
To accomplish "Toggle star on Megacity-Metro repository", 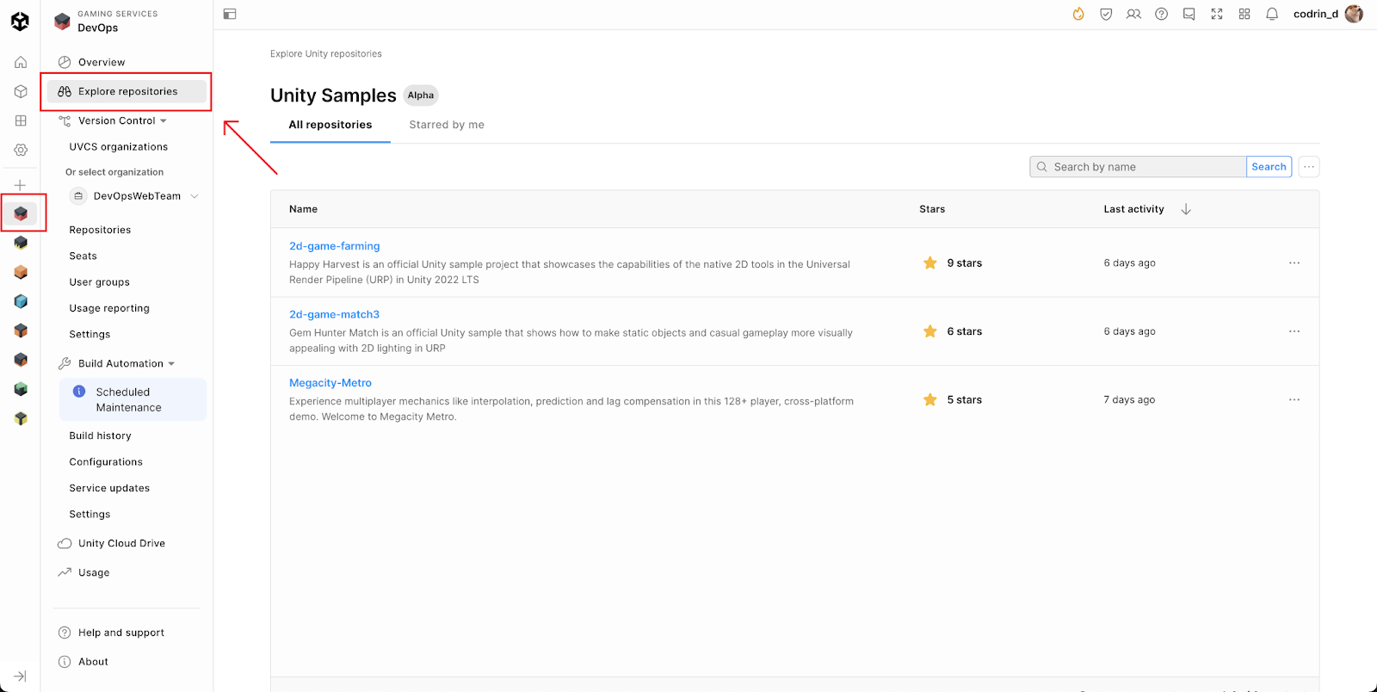I will pos(929,400).
